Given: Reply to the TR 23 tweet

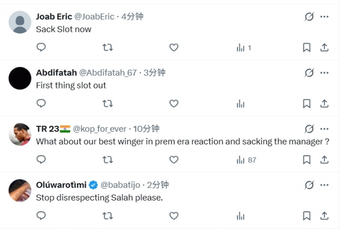Looking at the screenshot, I should click(x=41, y=160).
